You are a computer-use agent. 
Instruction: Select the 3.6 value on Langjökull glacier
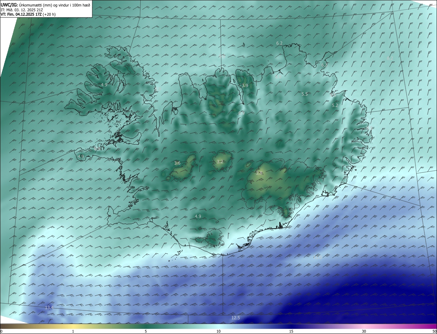[177, 163]
